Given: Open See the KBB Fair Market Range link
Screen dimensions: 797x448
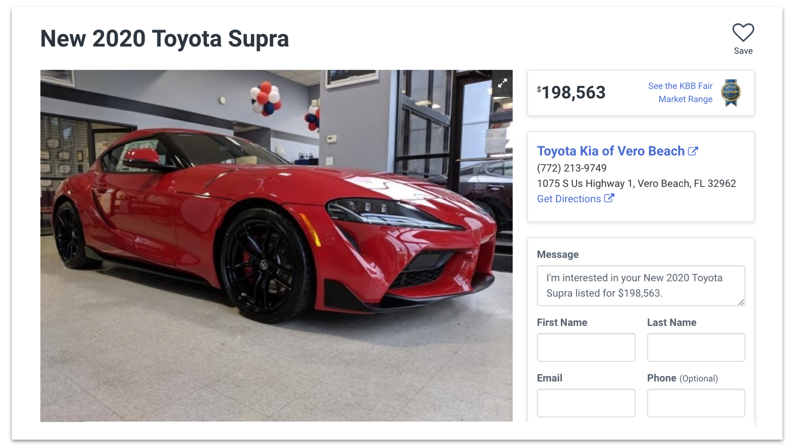Looking at the screenshot, I should tap(680, 93).
